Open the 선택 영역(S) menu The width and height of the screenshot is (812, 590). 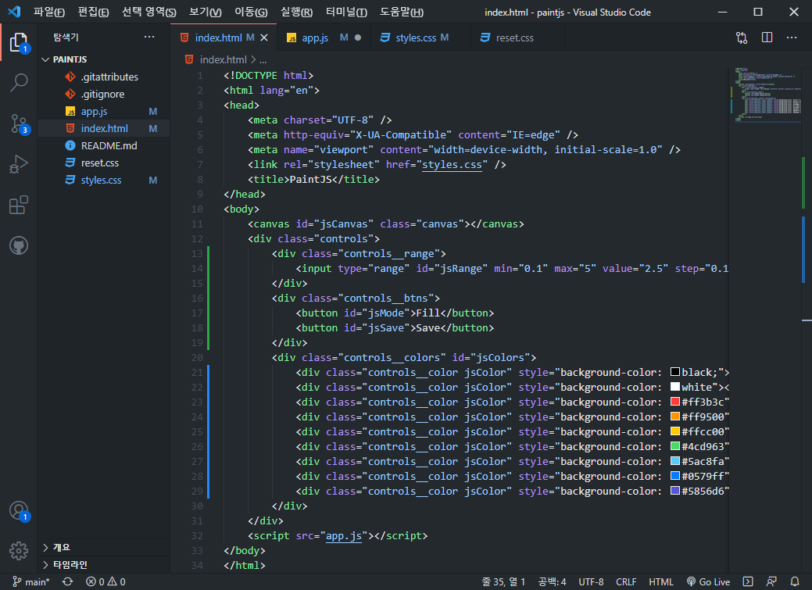149,12
